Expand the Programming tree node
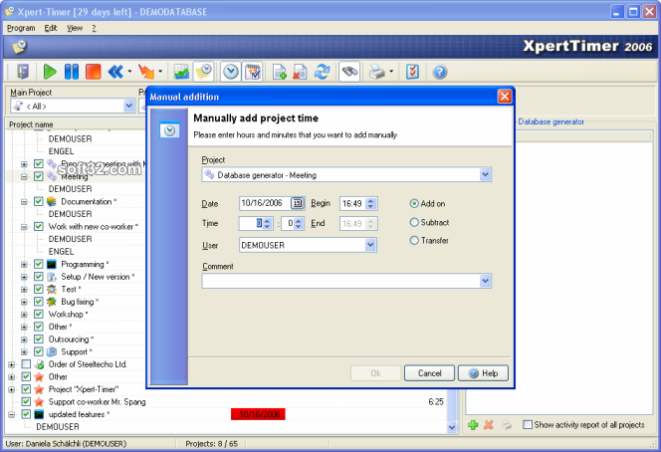The image size is (661, 452). click(24, 265)
